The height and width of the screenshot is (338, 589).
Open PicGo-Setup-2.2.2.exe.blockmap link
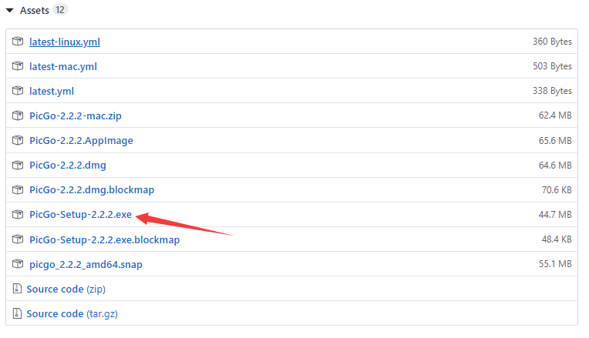pos(104,239)
